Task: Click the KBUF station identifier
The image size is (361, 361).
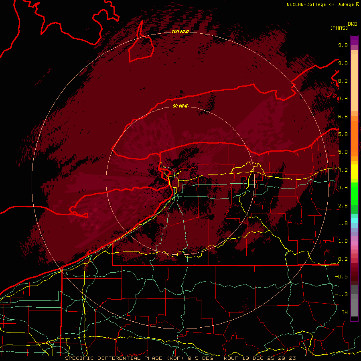Action: (231, 358)
